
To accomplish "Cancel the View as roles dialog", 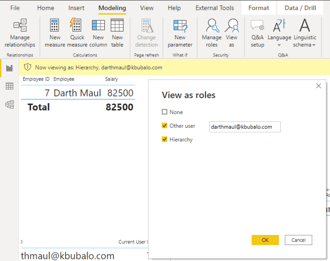I will point(298,240).
